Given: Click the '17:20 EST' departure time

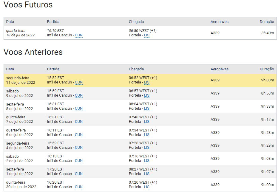Looking at the screenshot, I should (55, 169).
